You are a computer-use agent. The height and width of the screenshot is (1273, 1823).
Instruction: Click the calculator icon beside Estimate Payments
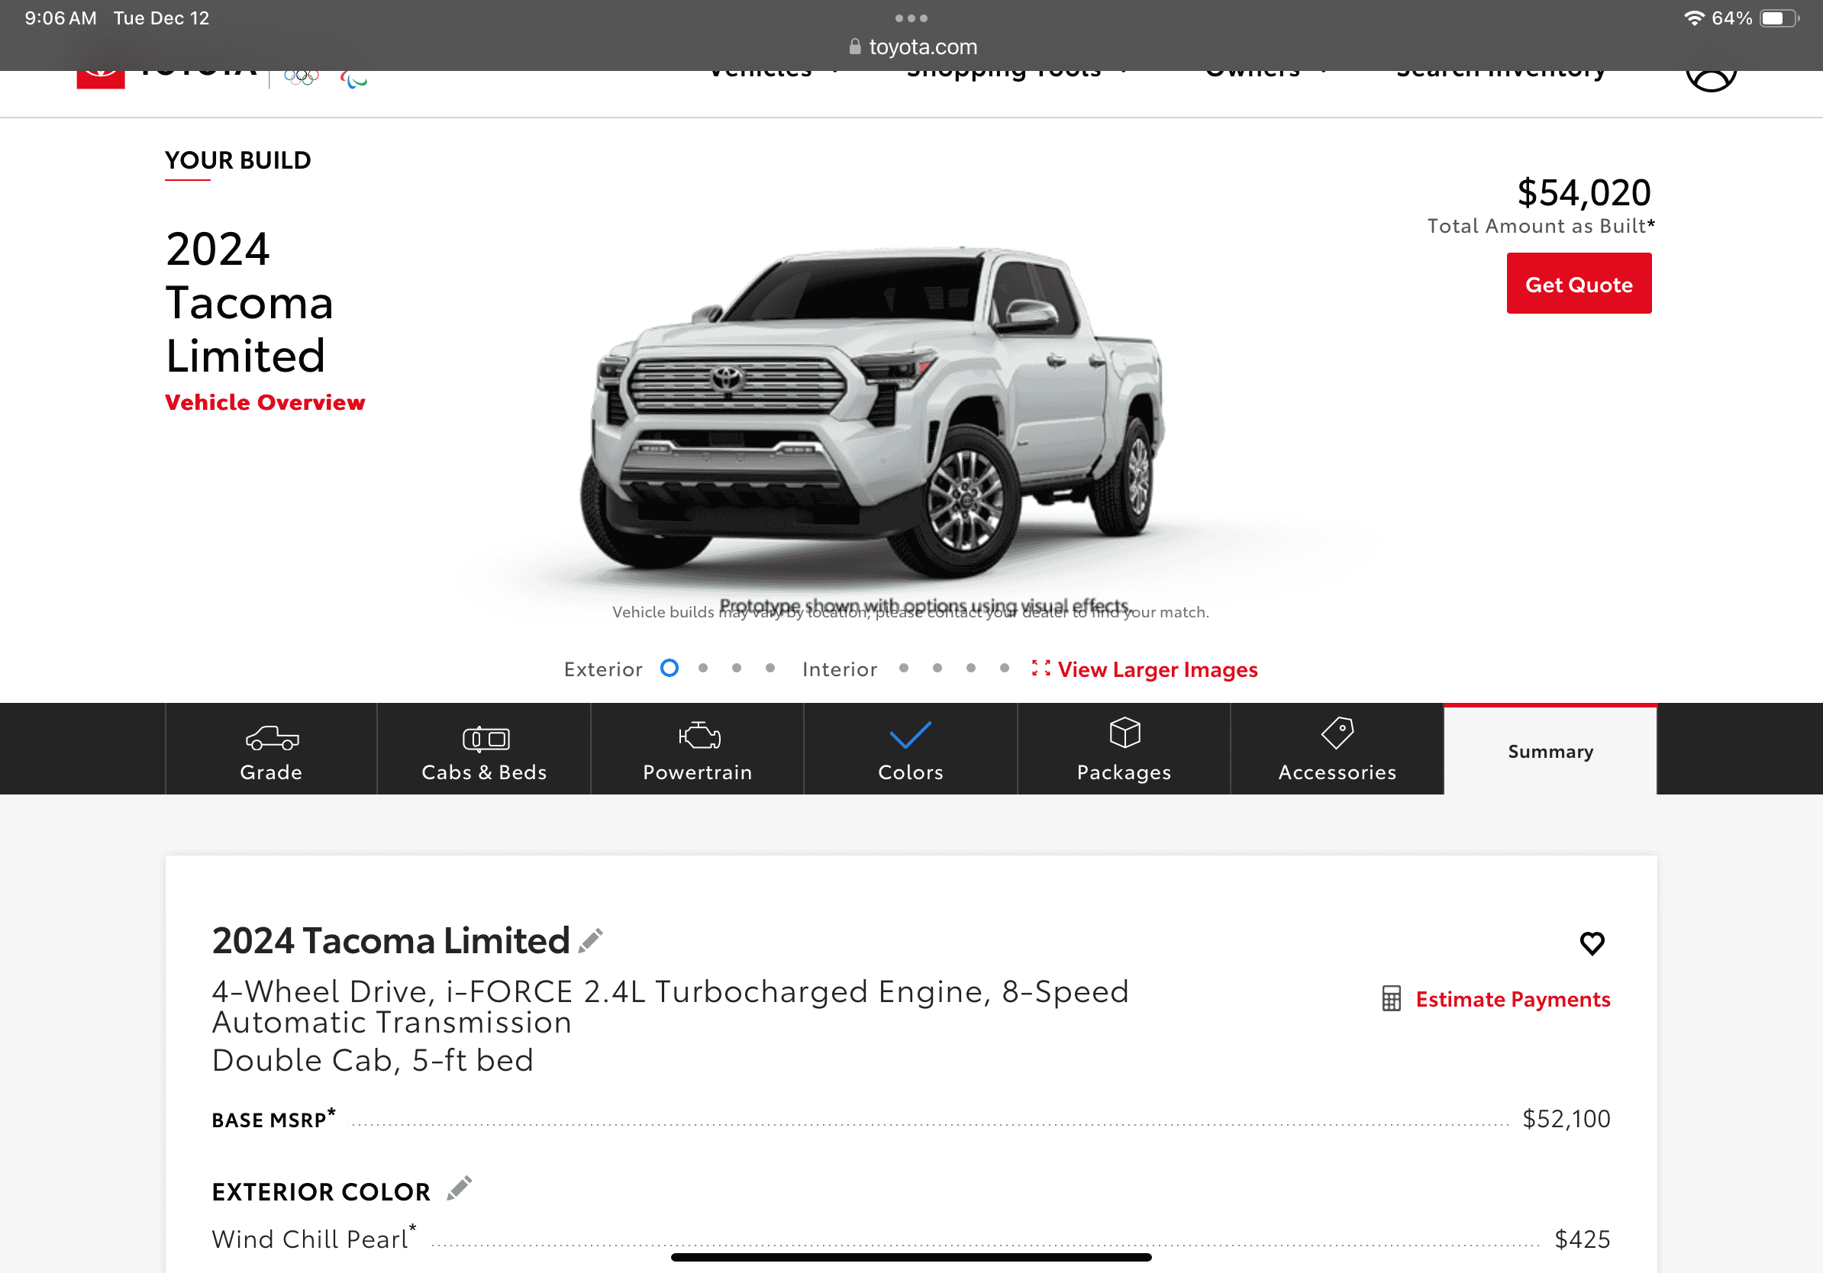1391,998
